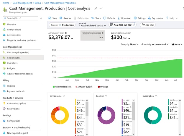The height and width of the screenshot is (136, 184).
Task: Collapse the sidebar with double-chevron
Action: click(41, 18)
